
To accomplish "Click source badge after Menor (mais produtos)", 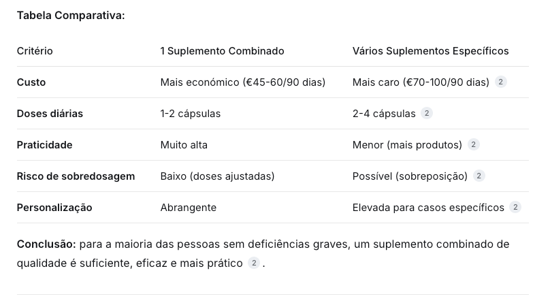I will 474,145.
